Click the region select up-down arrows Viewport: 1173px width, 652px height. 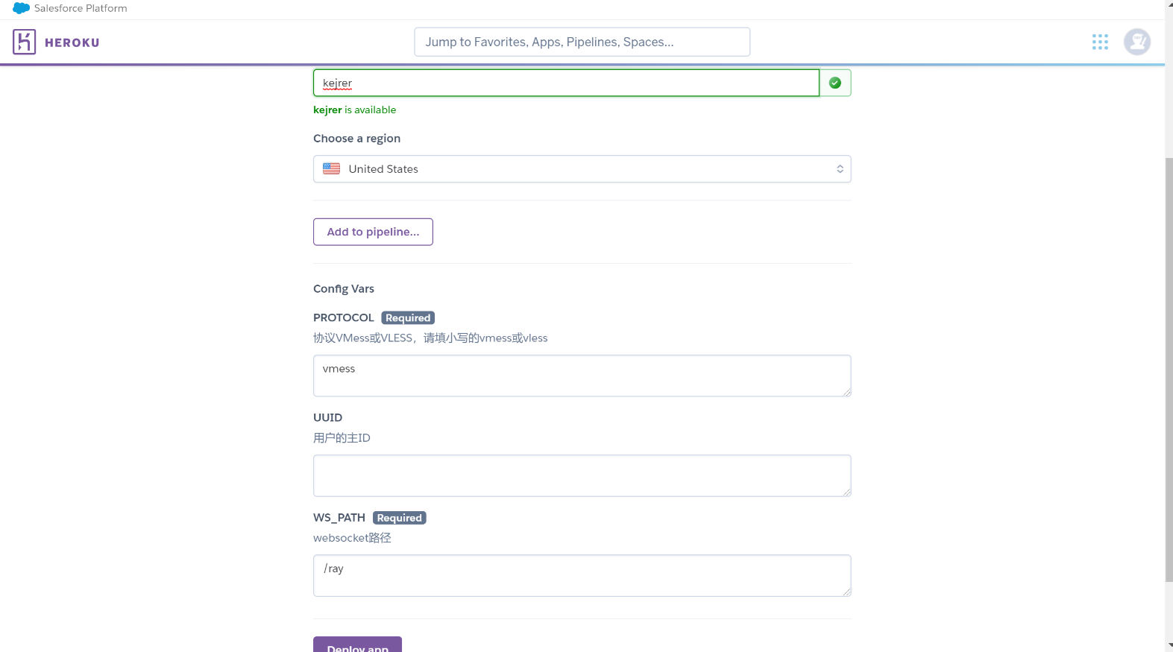coord(840,169)
